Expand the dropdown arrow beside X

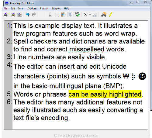coord(90,15)
